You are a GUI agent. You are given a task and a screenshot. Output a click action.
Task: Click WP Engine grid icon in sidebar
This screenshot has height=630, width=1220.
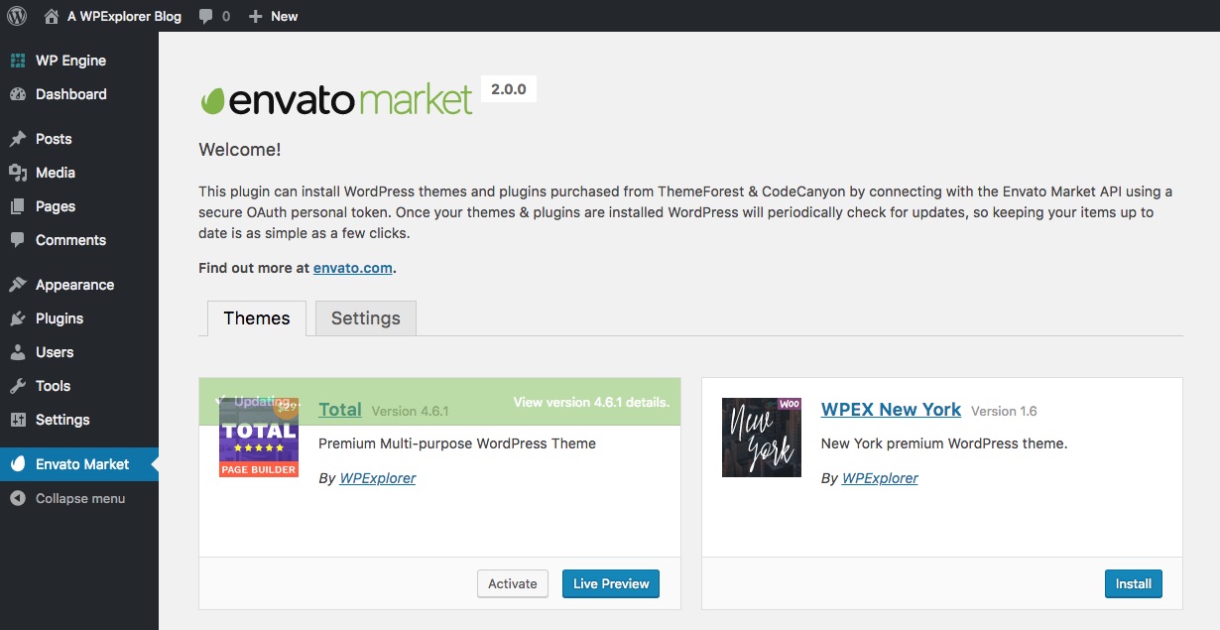pyautogui.click(x=17, y=61)
